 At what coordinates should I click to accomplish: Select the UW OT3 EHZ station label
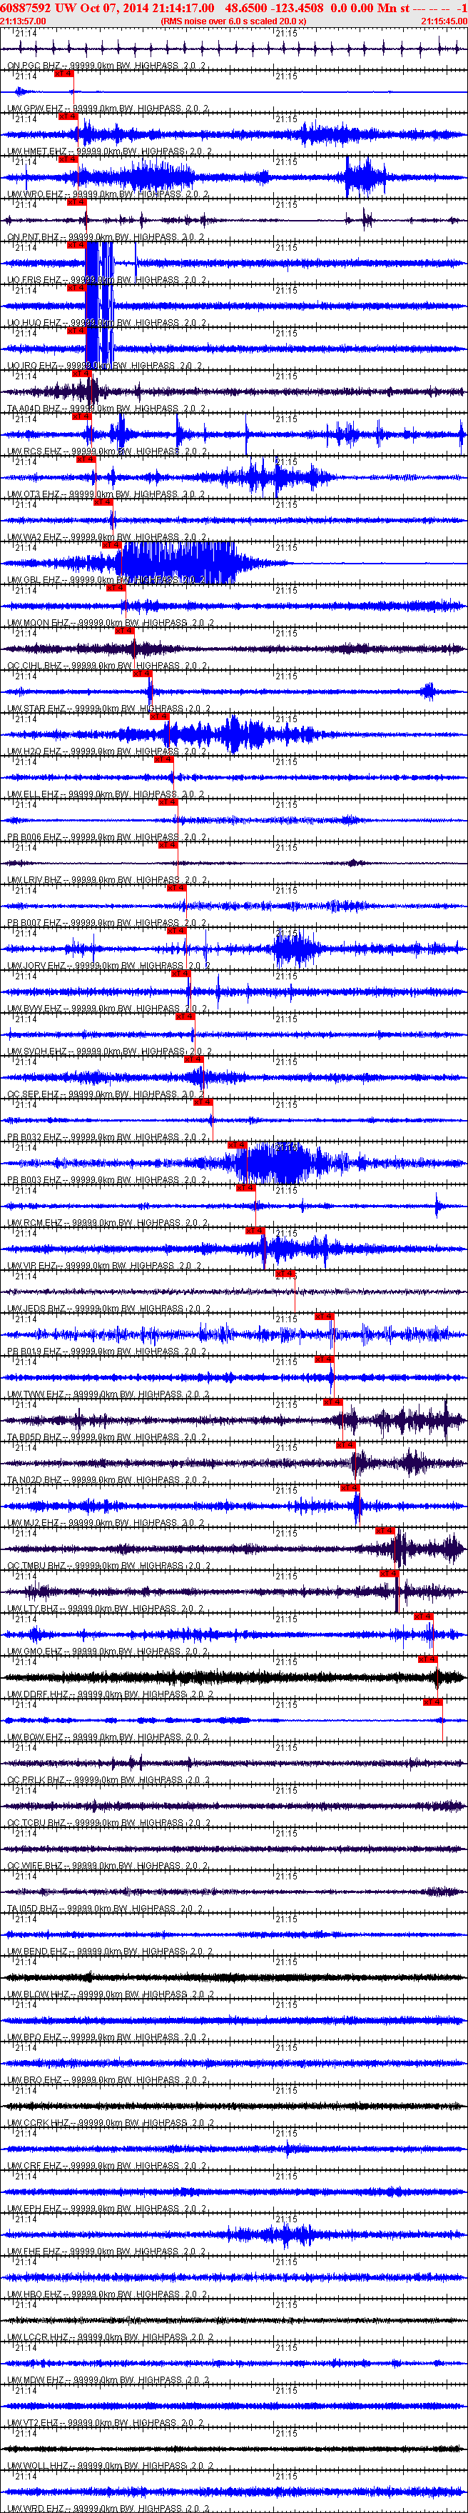[106, 494]
